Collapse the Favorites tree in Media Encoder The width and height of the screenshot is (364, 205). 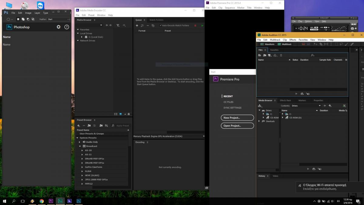78,30
